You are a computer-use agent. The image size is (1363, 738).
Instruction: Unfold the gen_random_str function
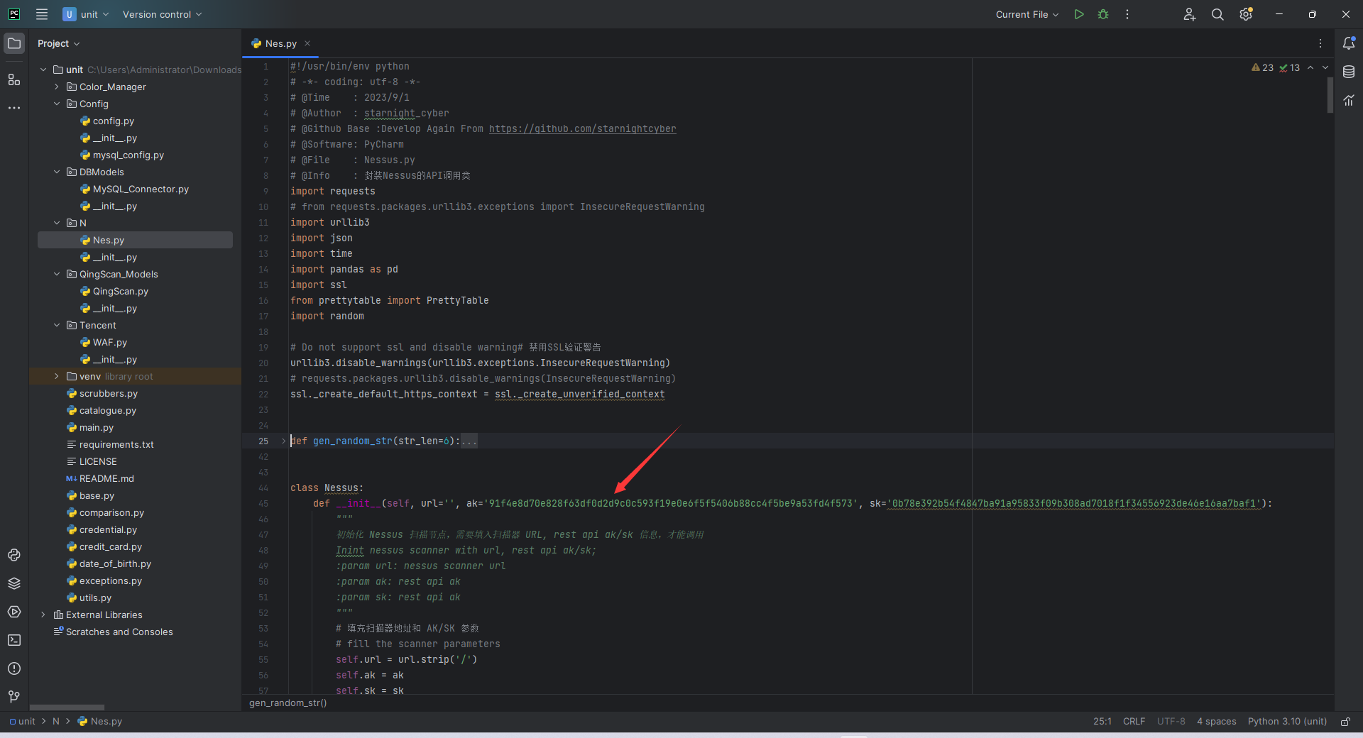point(283,441)
